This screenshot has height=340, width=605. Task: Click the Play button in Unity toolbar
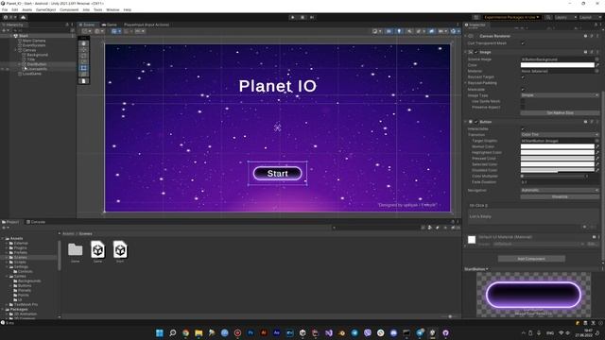point(293,17)
